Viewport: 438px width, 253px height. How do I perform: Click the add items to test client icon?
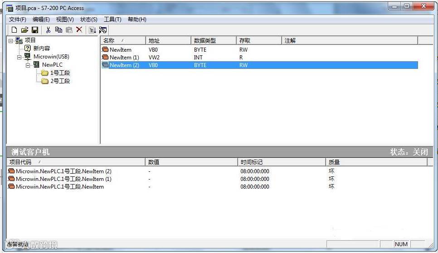coord(92,30)
